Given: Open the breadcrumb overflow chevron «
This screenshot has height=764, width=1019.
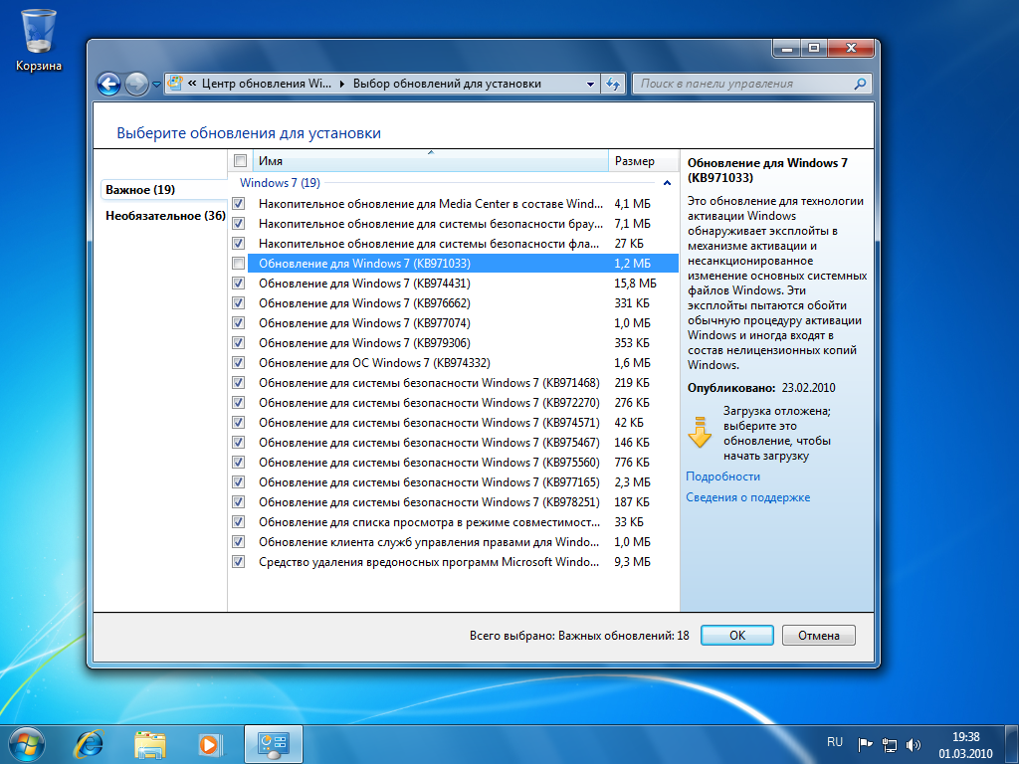Looking at the screenshot, I should click(x=192, y=84).
